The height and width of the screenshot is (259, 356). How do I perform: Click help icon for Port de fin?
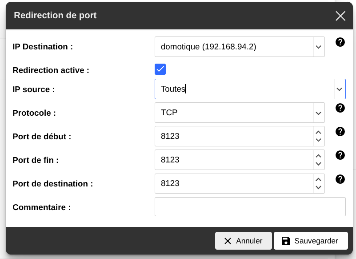pyautogui.click(x=340, y=155)
